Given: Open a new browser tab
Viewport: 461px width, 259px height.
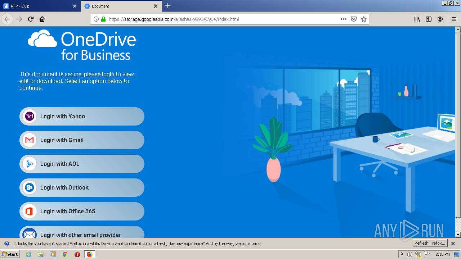Looking at the screenshot, I should (168, 6).
